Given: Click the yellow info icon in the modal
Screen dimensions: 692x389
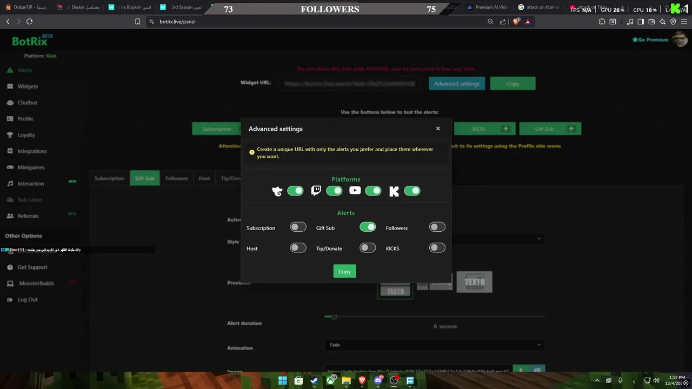Looking at the screenshot, I should 251,152.
